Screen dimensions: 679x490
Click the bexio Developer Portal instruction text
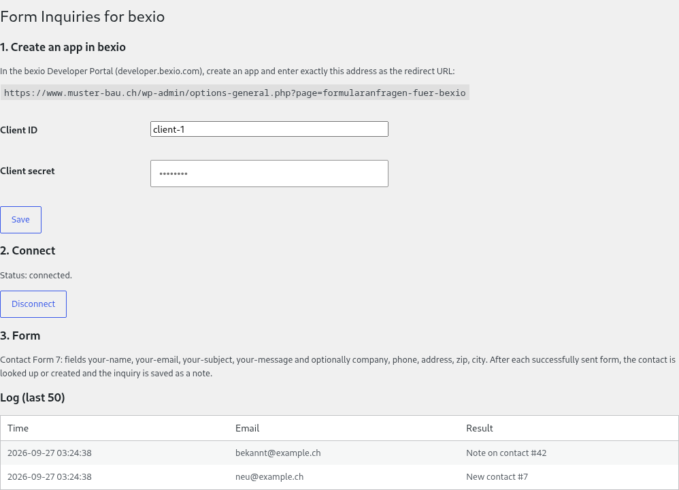tap(227, 71)
